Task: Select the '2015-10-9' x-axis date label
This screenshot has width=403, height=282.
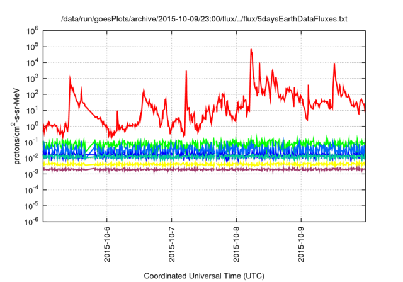Action: click(x=301, y=244)
